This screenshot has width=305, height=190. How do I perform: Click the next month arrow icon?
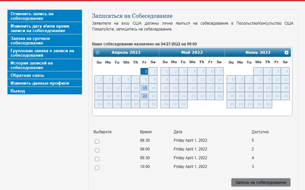[286, 53]
